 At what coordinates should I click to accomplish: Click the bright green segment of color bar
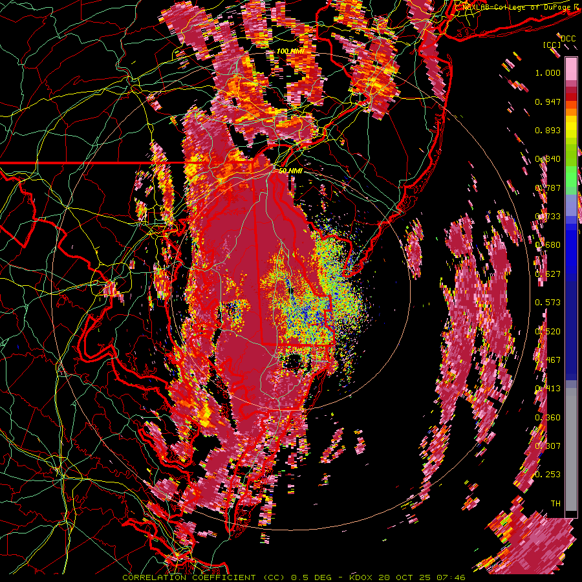coord(571,176)
